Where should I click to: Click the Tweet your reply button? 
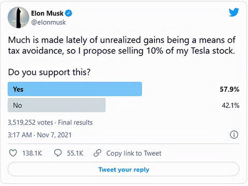coord(123,169)
